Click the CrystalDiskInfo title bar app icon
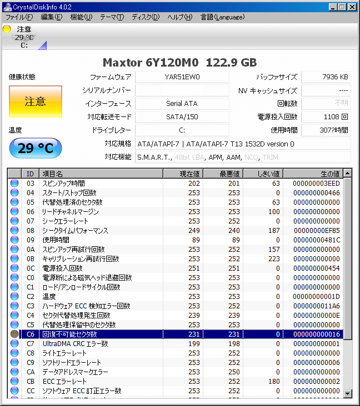Screen dimensions: 360x406 pos(7,7)
